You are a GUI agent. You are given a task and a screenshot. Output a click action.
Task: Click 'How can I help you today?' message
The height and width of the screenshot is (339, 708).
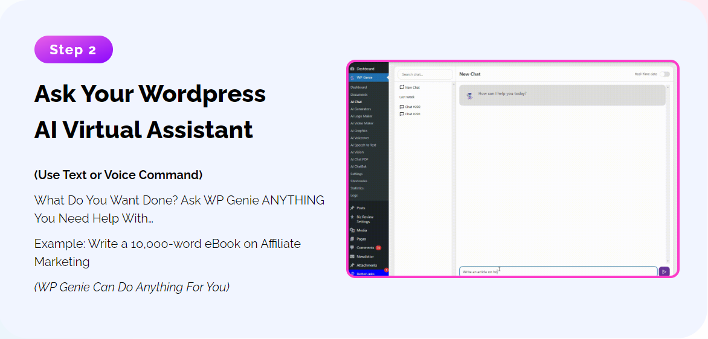(502, 93)
